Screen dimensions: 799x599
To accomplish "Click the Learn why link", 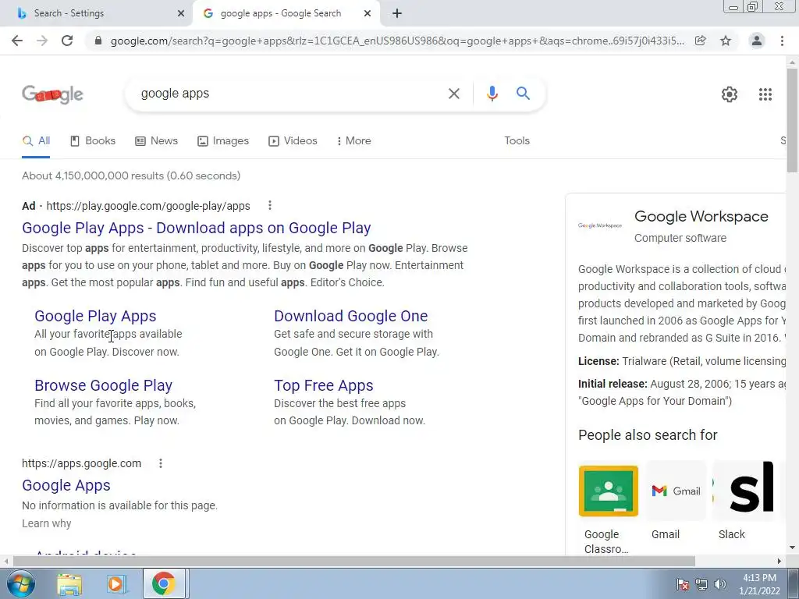I will click(46, 523).
